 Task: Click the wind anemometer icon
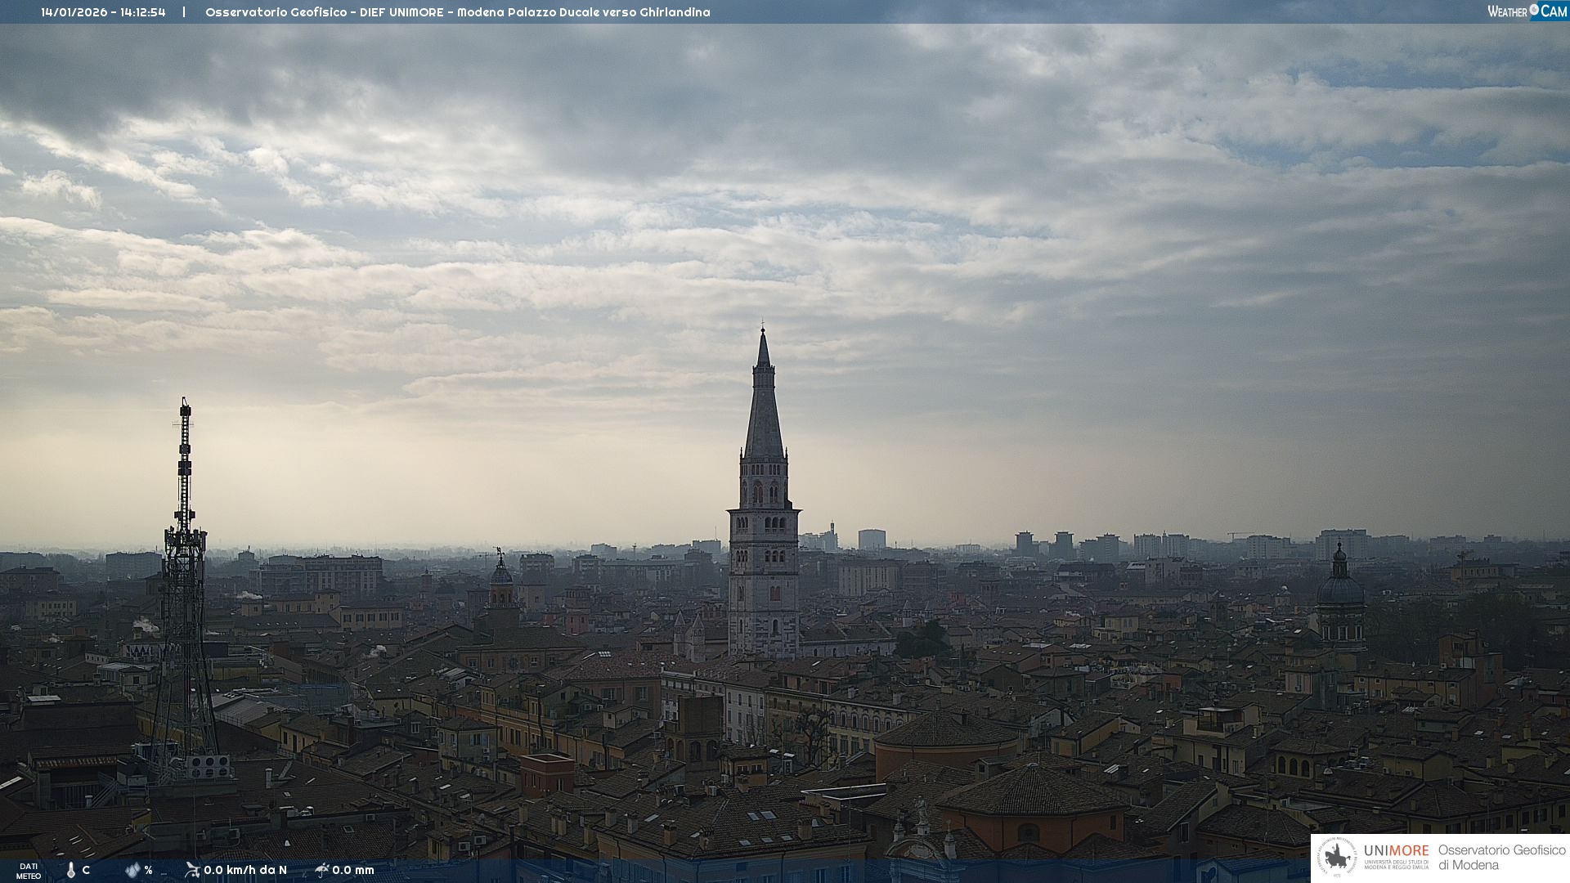pyautogui.click(x=192, y=869)
